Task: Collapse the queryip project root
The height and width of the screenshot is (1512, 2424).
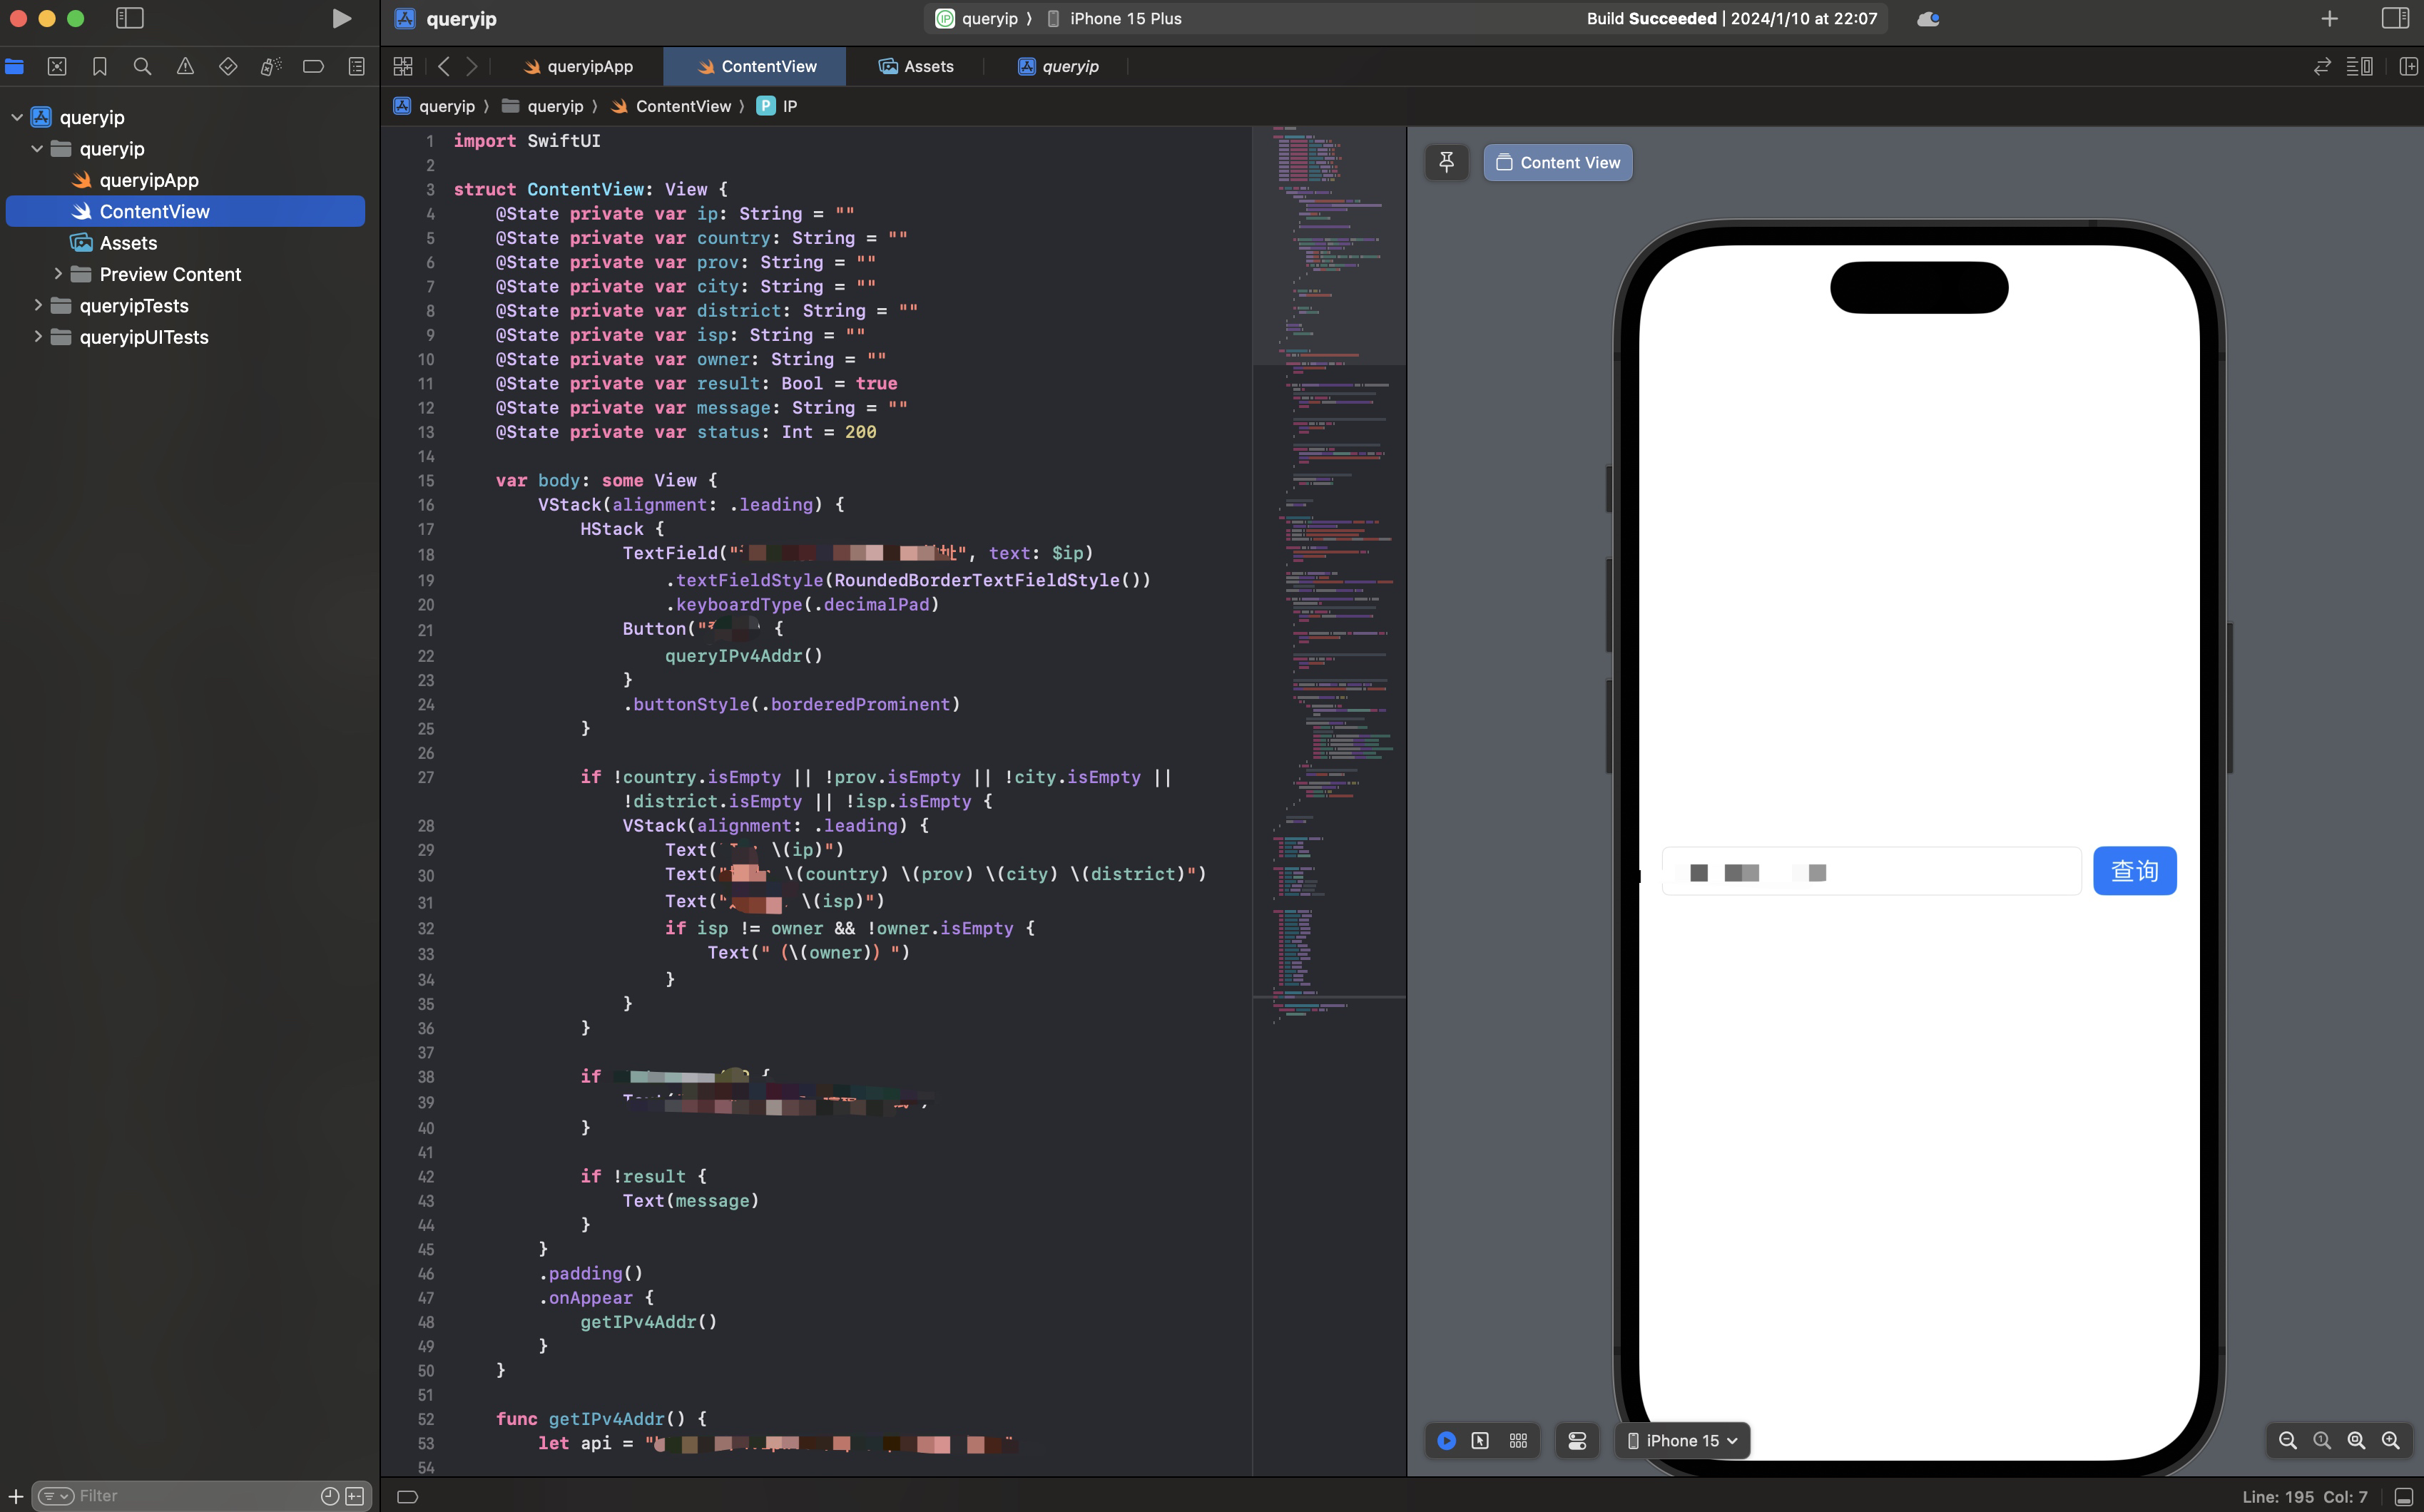Action: click(17, 117)
